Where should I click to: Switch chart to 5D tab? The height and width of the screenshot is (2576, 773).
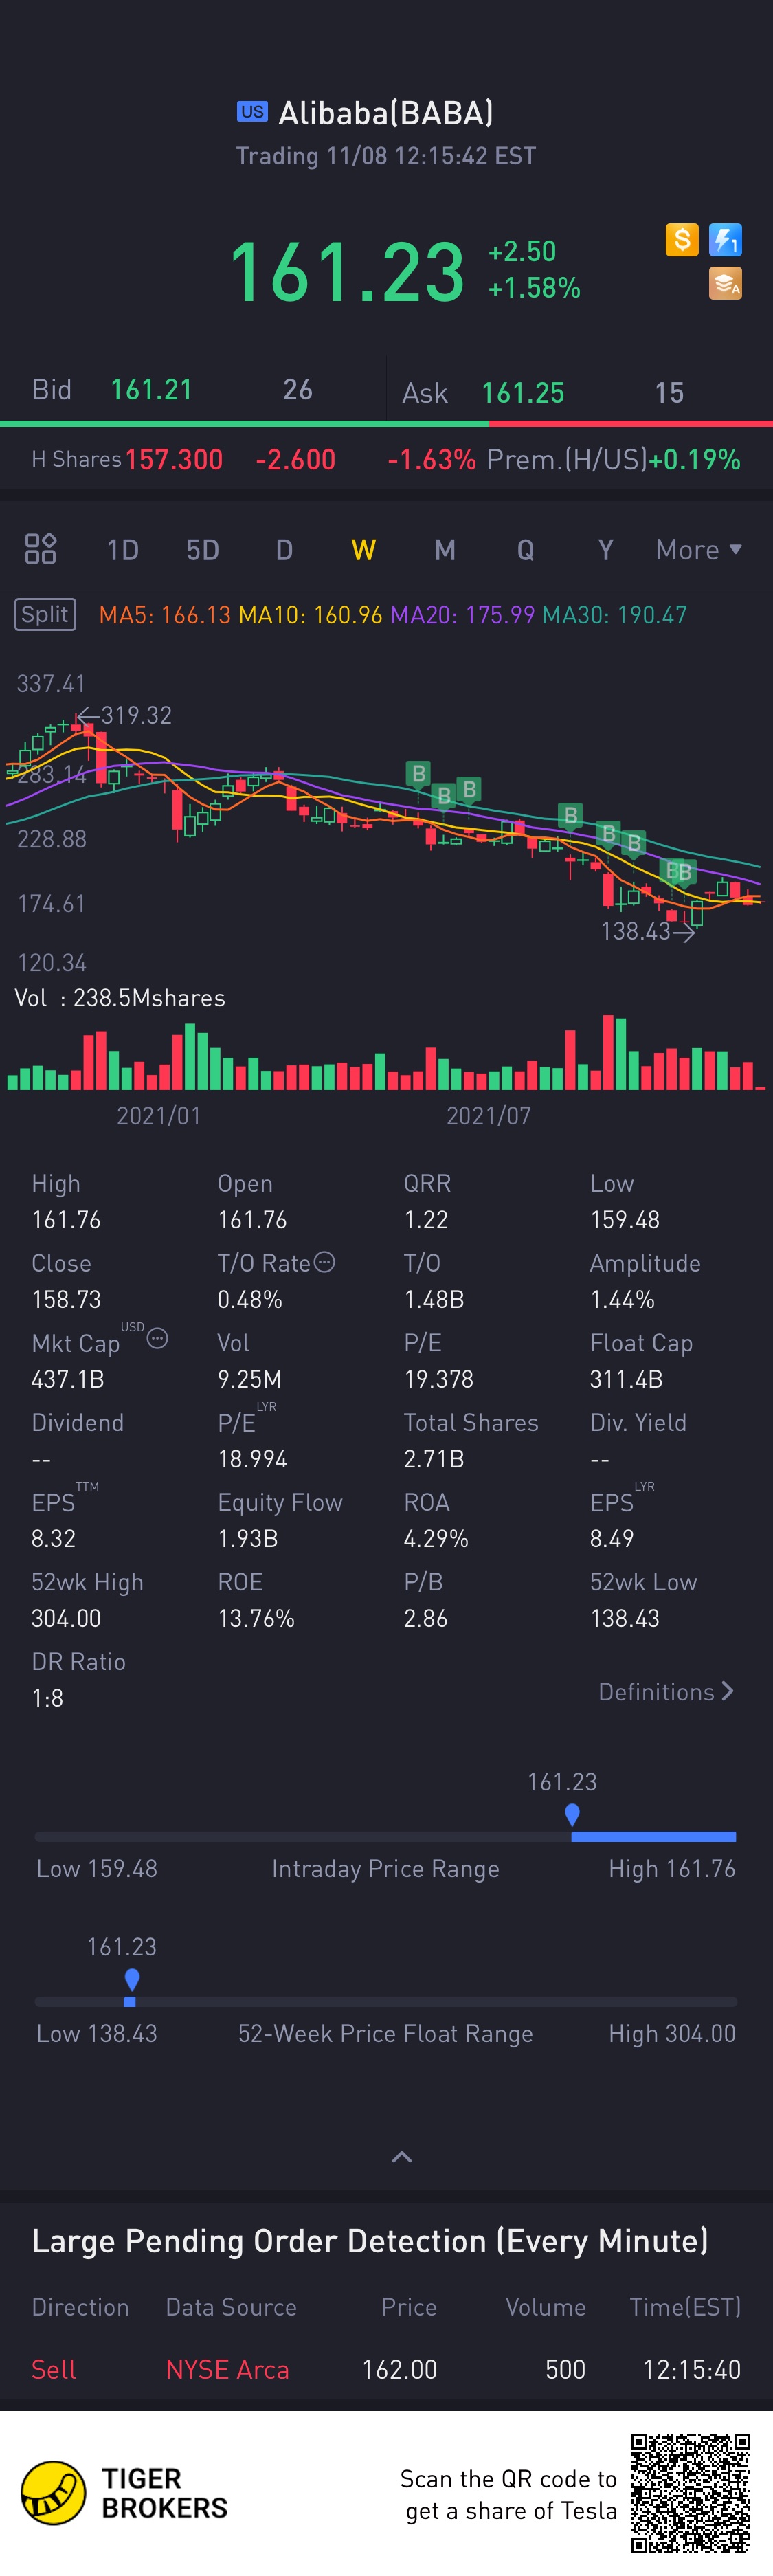(x=202, y=550)
